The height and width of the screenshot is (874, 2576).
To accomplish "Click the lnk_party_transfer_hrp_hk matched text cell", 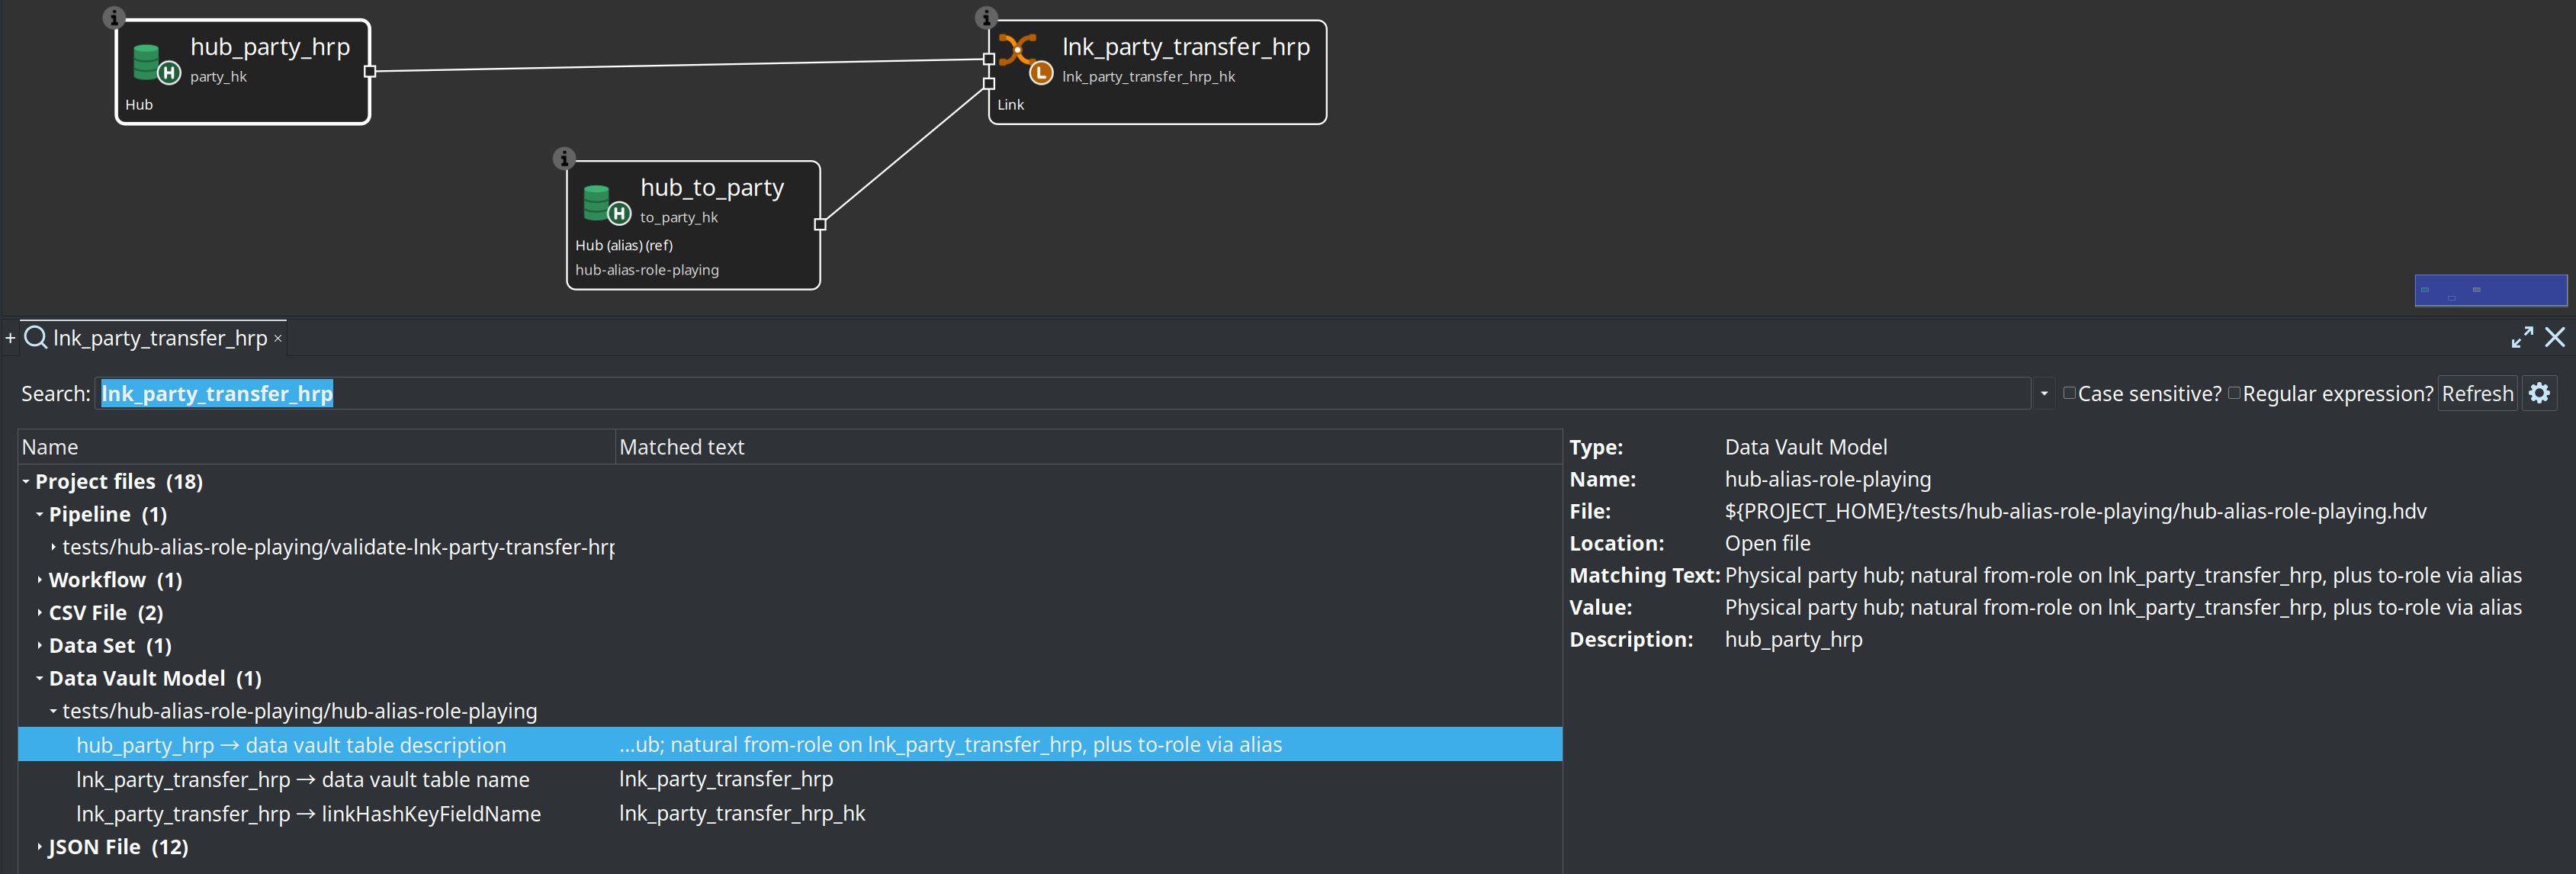I will tap(742, 813).
